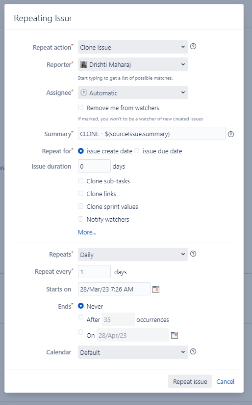Image resolution: width=252 pixels, height=405 pixels.
Task: Select Ends After occurrences radio option
Action: point(81,317)
